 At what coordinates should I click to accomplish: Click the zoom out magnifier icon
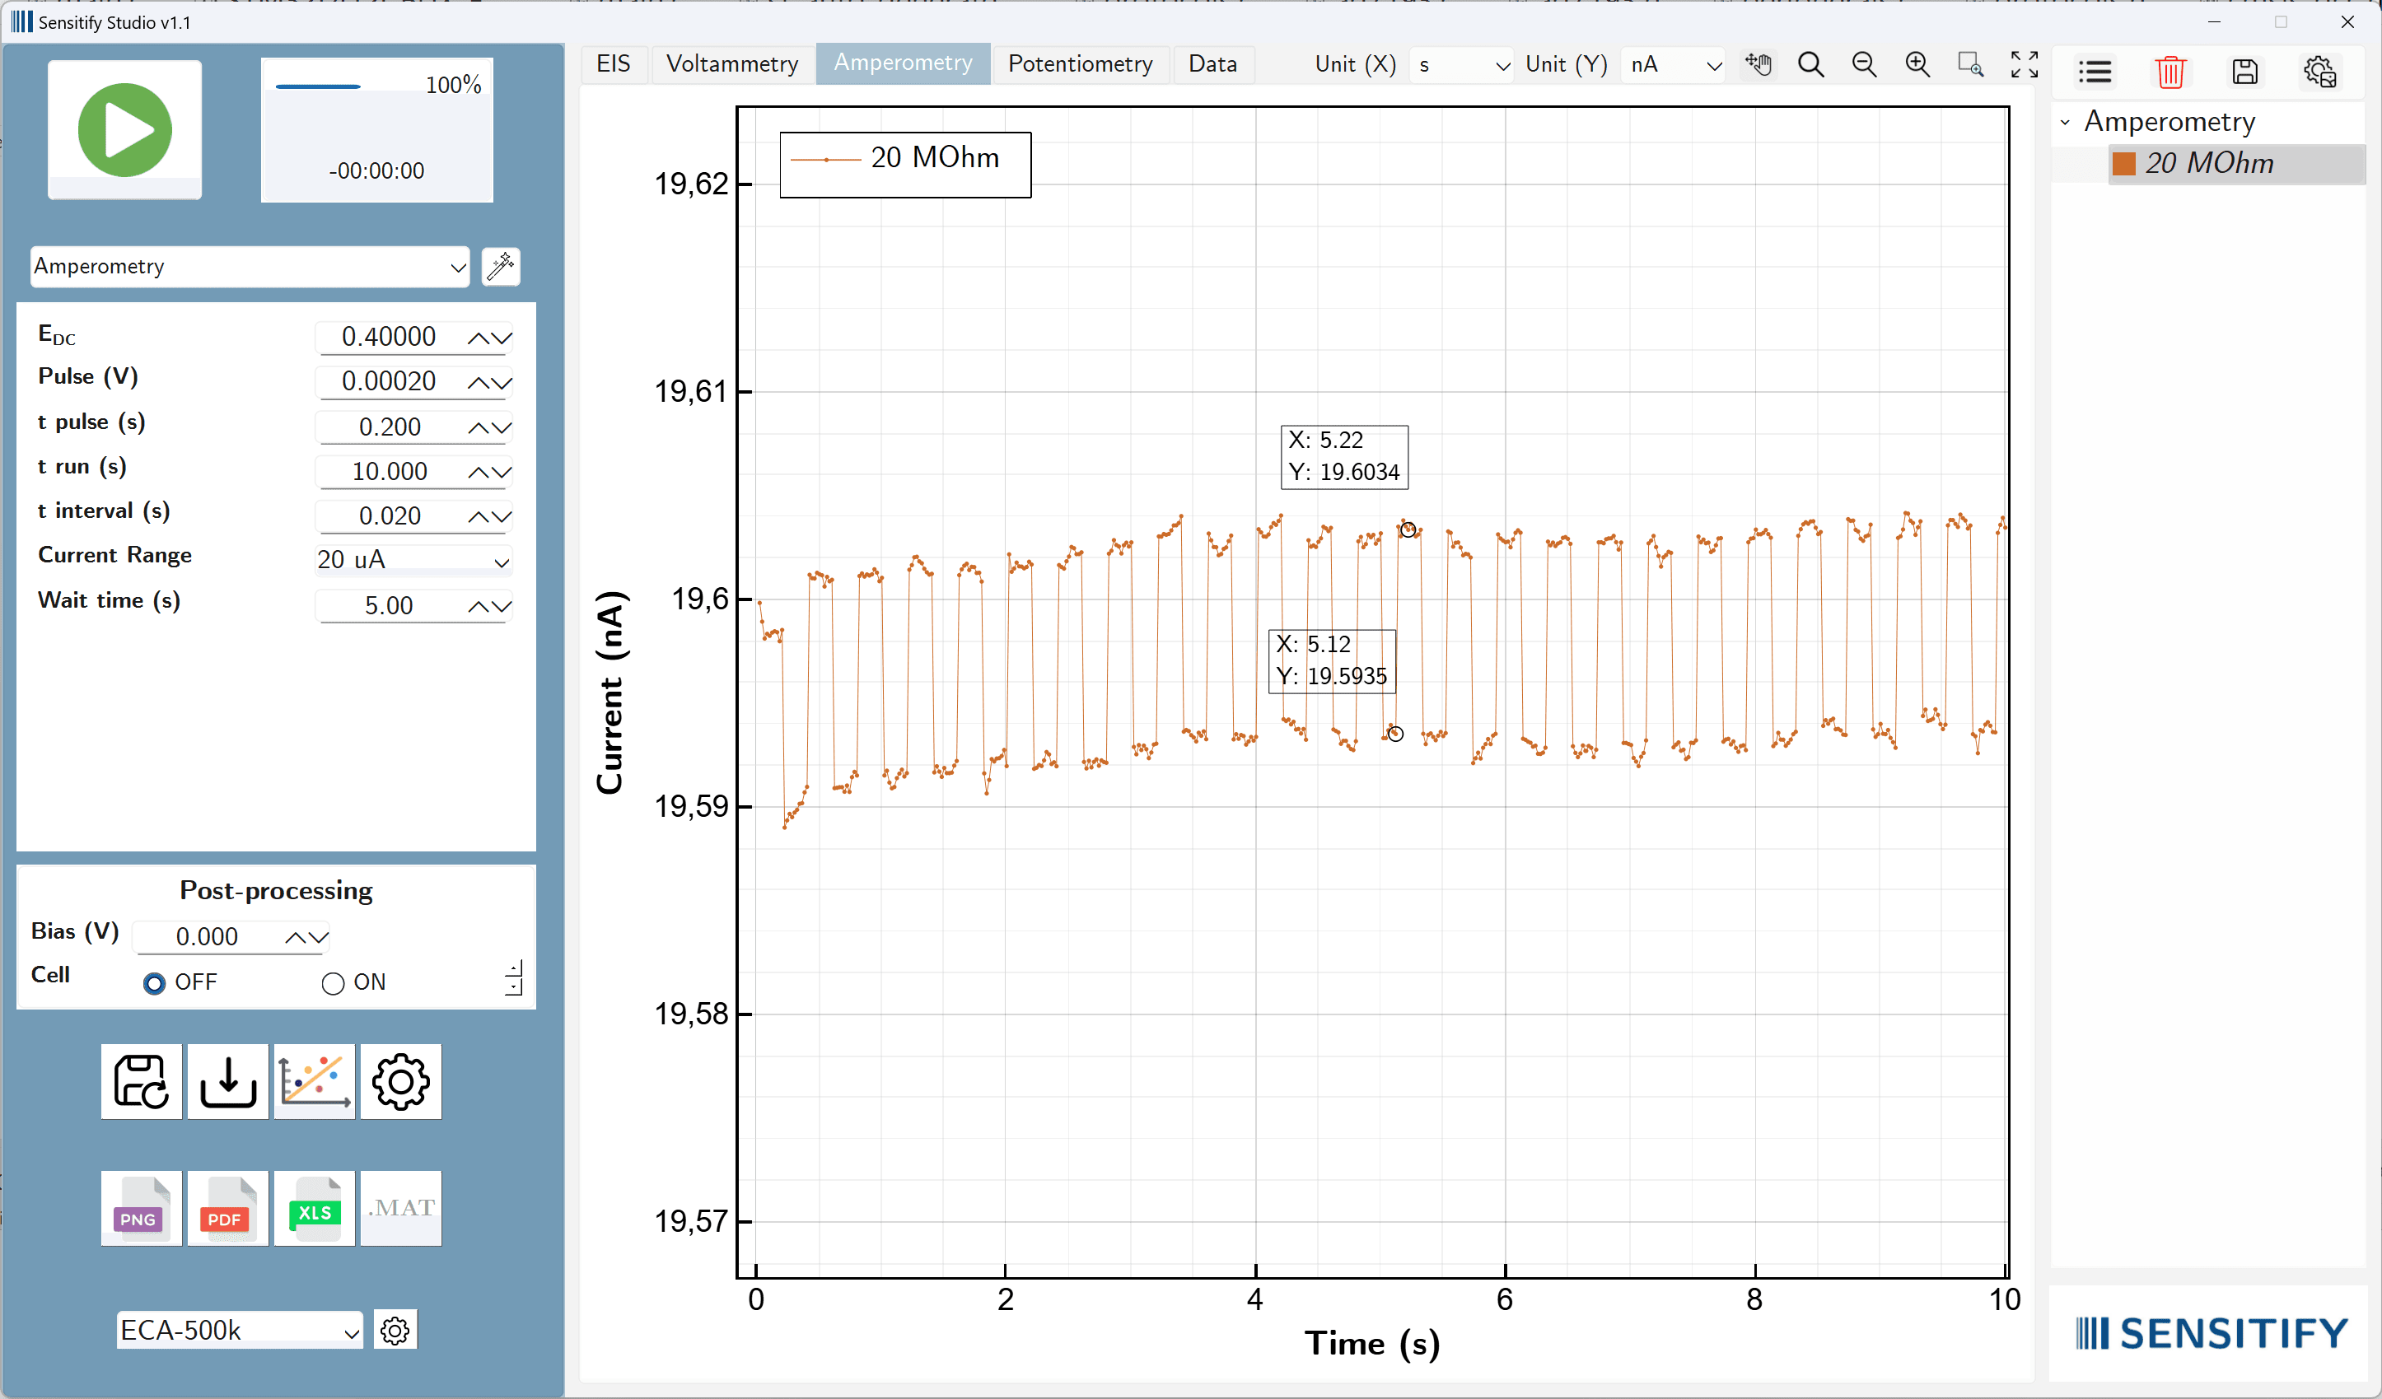[x=1864, y=64]
